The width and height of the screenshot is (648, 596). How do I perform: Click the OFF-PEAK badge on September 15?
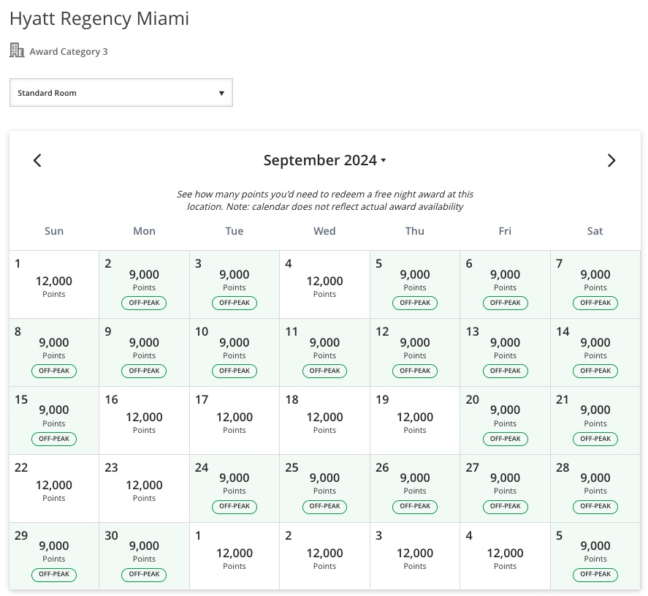[53, 439]
